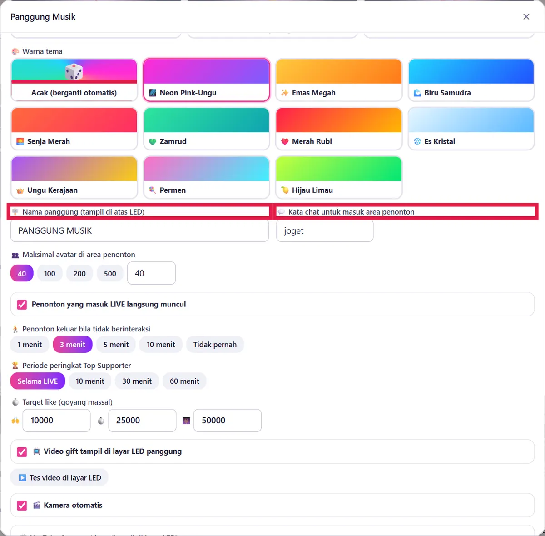Image resolution: width=545 pixels, height=536 pixels.
Task: Click the 50000 like target field
Action: coord(228,421)
